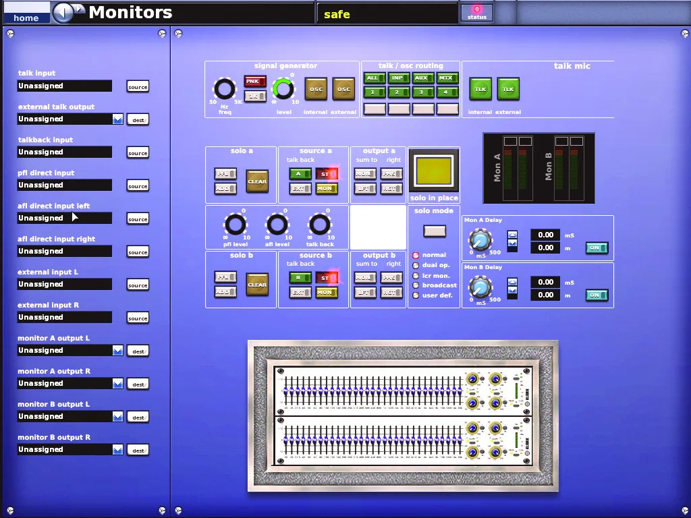Click CLEAR in solo a section
The height and width of the screenshot is (518, 691).
pos(257,181)
